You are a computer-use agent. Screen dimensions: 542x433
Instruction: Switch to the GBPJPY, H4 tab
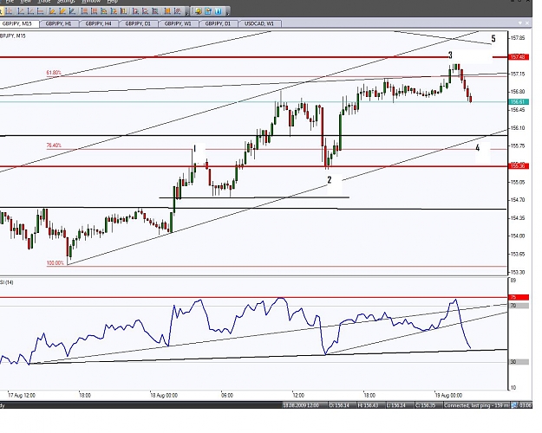tap(99, 23)
